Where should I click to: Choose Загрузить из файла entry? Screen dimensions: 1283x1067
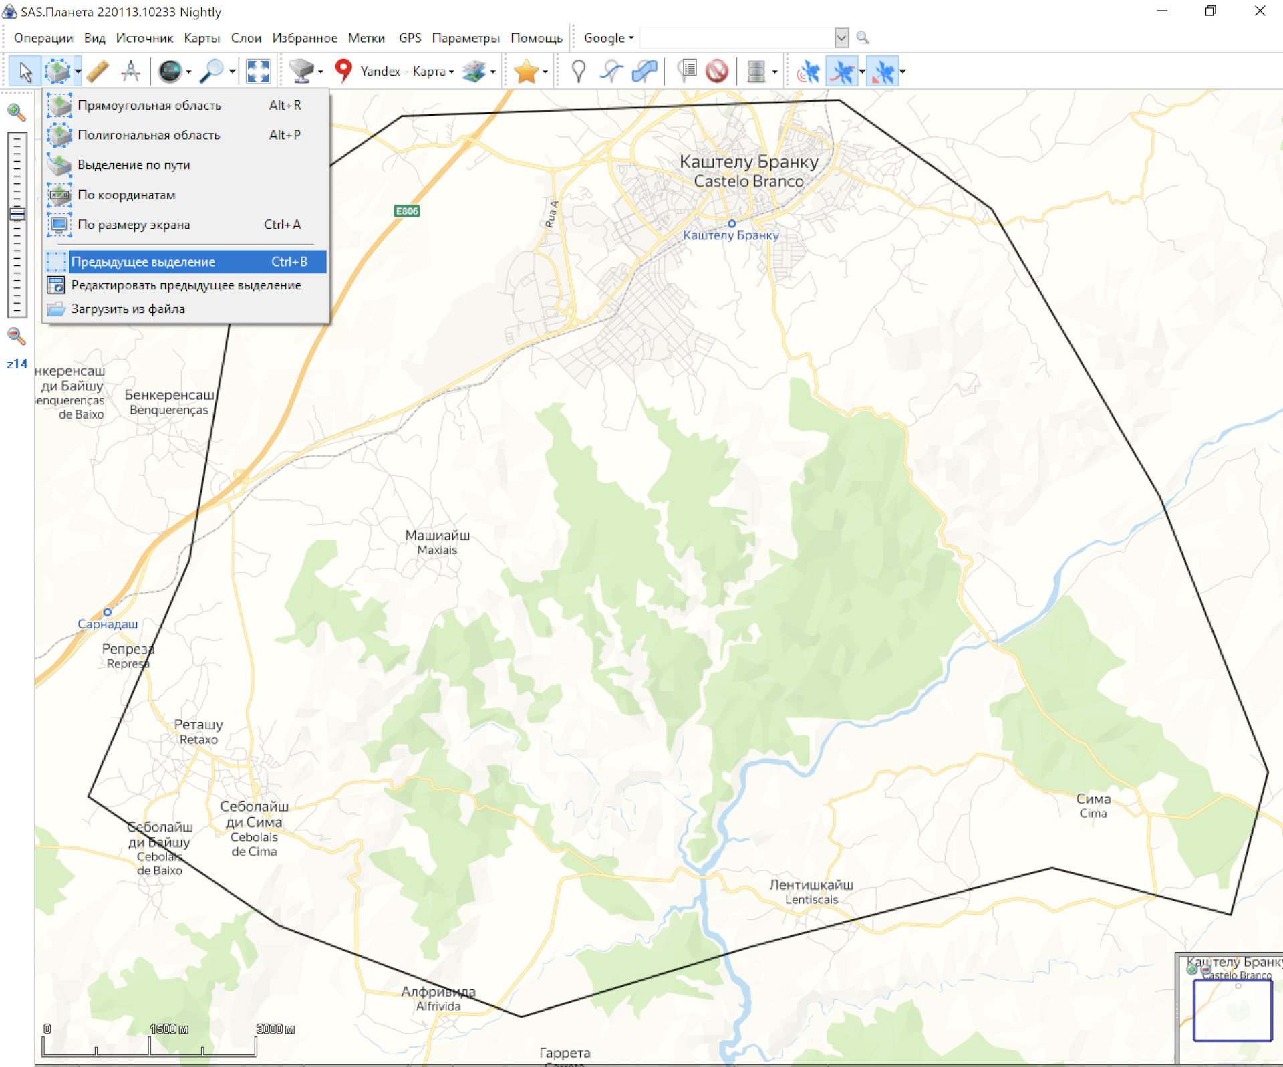[186, 309]
